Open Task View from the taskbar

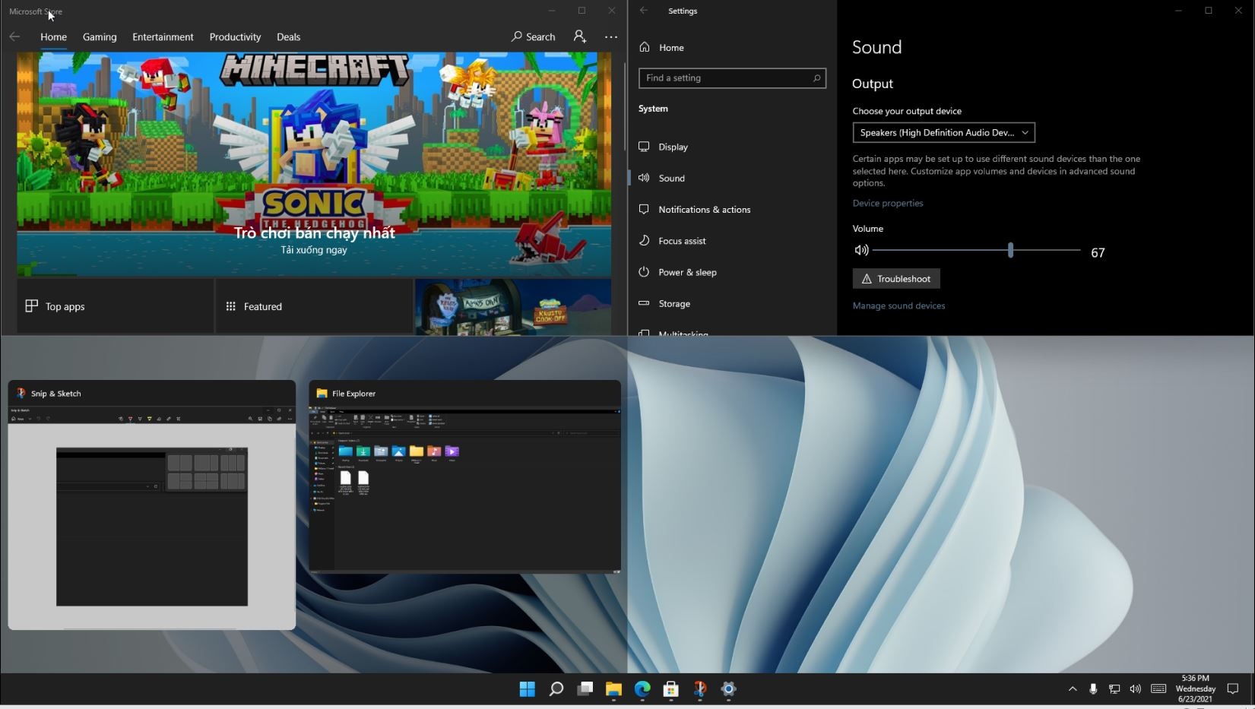585,689
